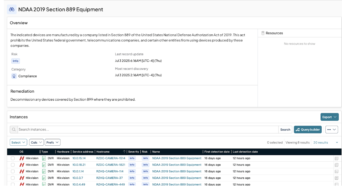Open the Select dropdown menu
Image resolution: width=342 pixels, height=189 pixels.
(18, 142)
